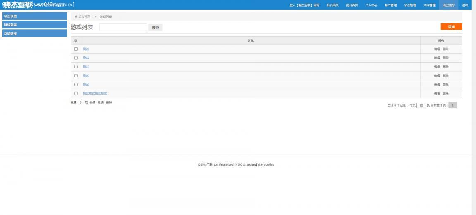Click the 搜索 button
Image resolution: width=476 pixels, height=215 pixels.
pyautogui.click(x=155, y=28)
